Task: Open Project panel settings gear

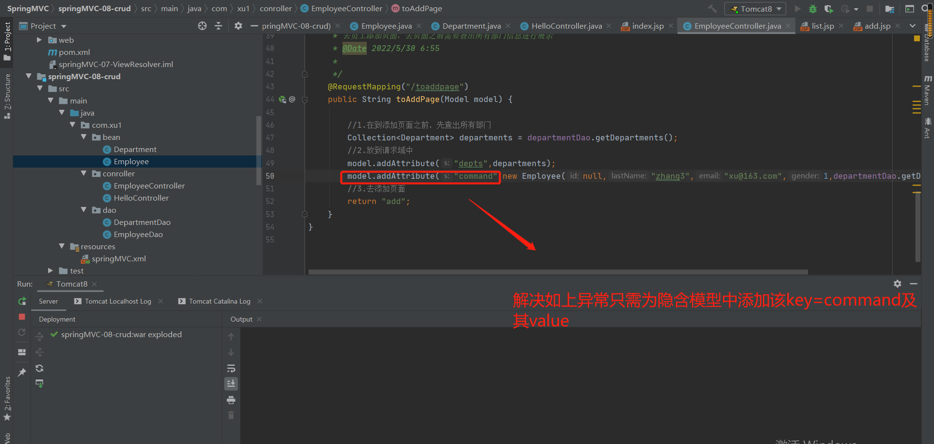Action: (238, 26)
